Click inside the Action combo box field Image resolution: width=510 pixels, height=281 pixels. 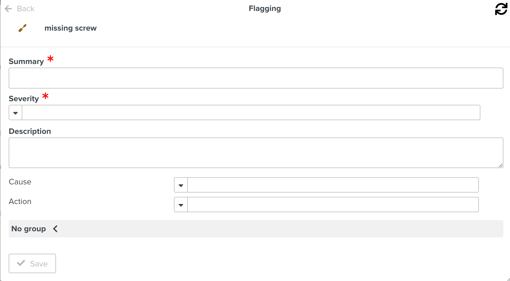click(x=333, y=205)
